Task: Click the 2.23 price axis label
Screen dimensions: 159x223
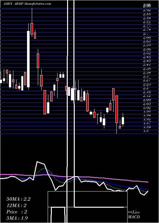Action: click(147, 84)
